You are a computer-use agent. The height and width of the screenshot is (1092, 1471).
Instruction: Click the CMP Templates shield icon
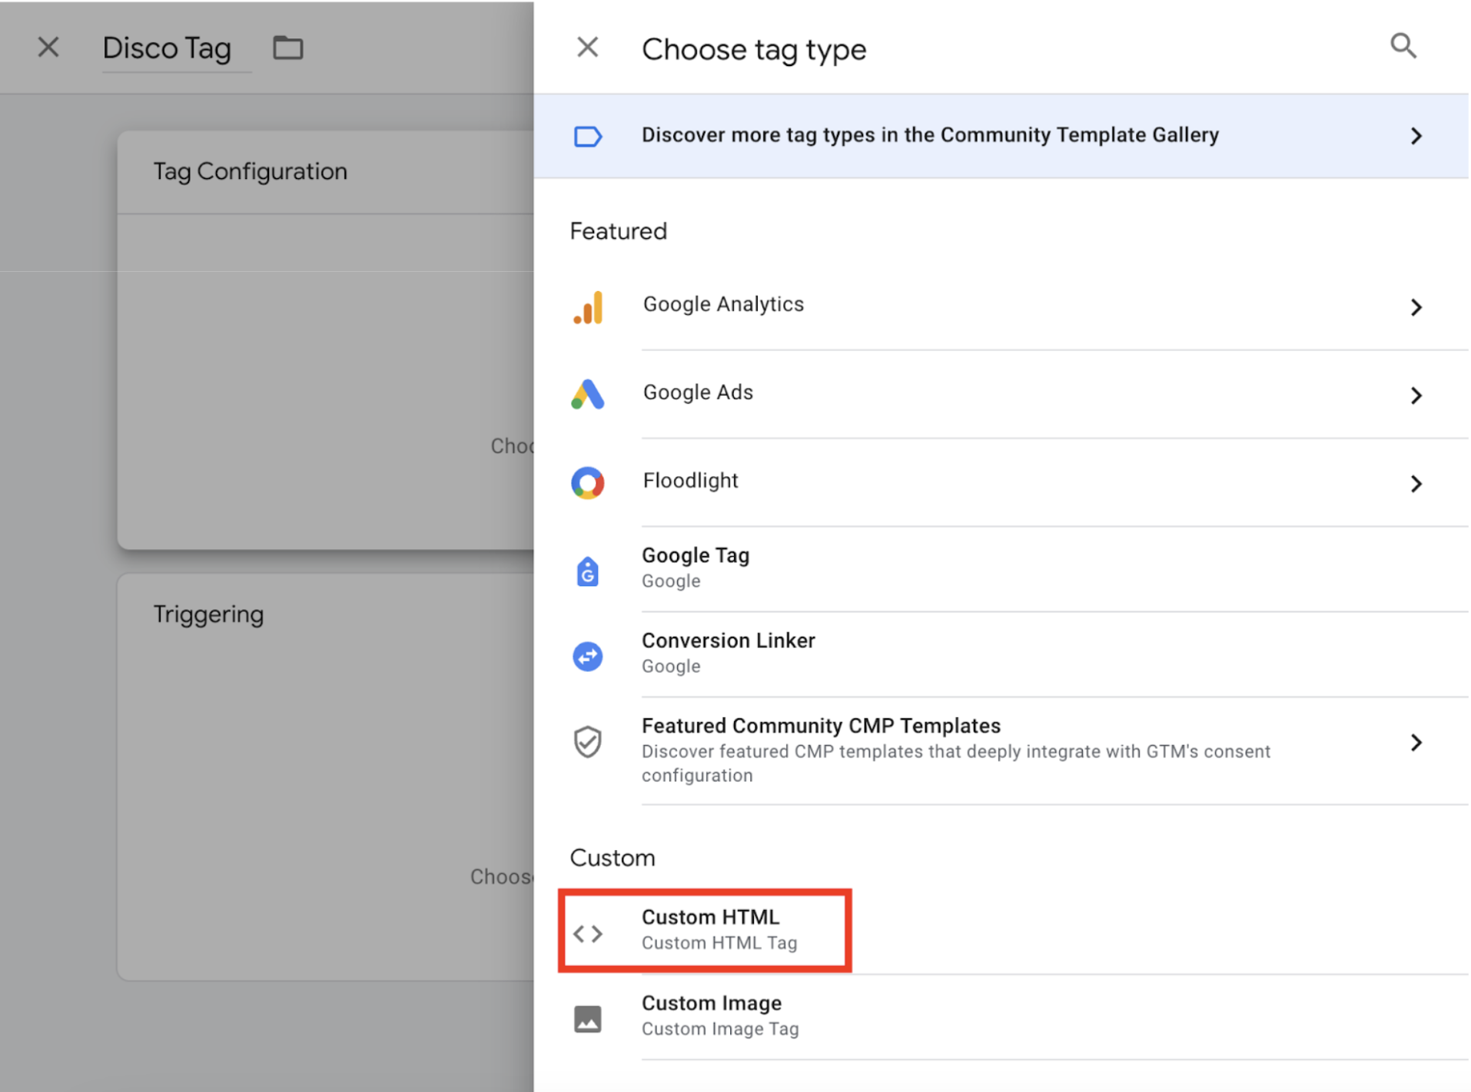[588, 742]
